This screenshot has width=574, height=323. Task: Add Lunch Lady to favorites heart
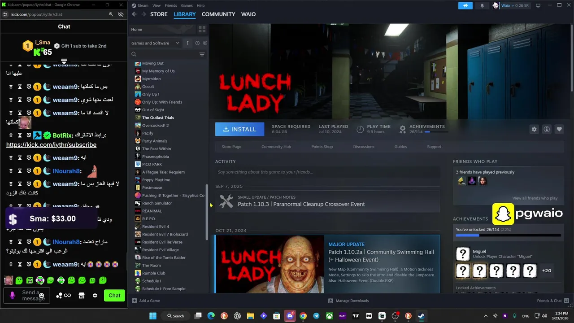559,129
